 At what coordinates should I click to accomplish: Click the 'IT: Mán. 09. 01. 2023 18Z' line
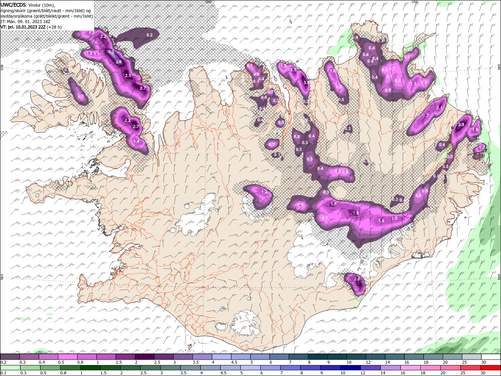pyautogui.click(x=25, y=22)
